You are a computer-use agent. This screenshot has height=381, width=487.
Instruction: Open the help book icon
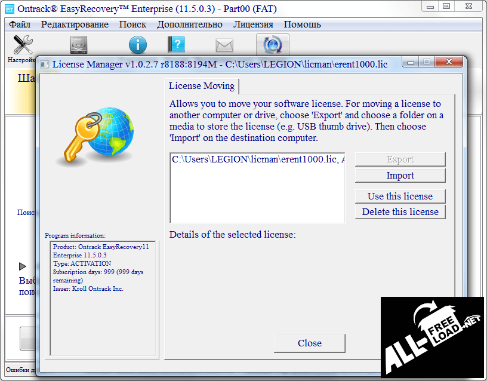point(177,45)
